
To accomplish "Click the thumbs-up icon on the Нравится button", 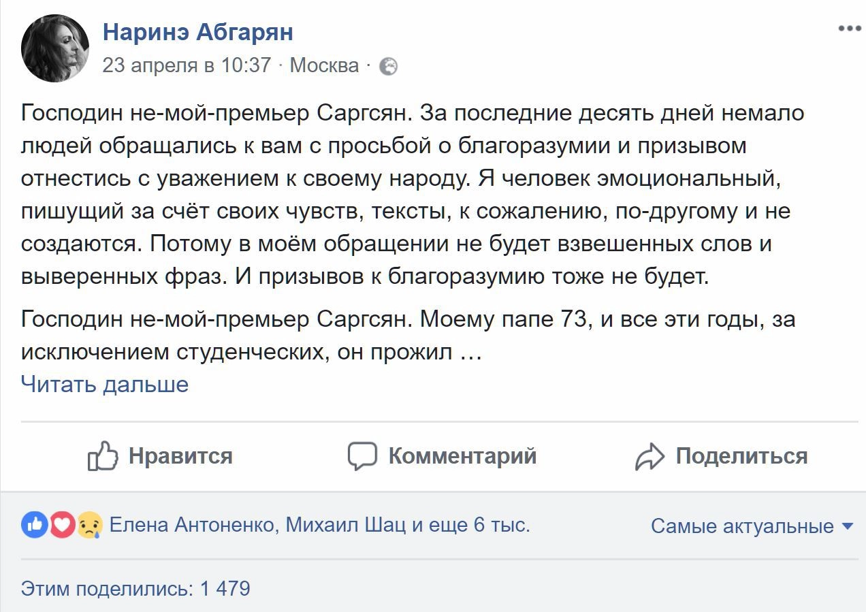I will coord(103,455).
